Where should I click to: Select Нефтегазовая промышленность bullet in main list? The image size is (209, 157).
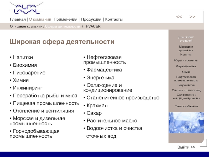pos(105,60)
